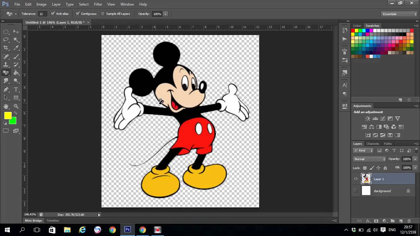
Task: Click the layer effects fx button
Action: tap(368, 221)
